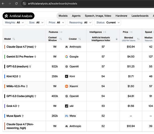The width and height of the screenshot is (154, 134).
Task: Select the $1.71 blended price cell
Action: point(131,76)
